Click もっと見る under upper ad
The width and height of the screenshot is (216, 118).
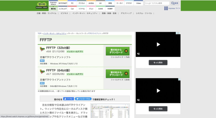tap(158, 62)
